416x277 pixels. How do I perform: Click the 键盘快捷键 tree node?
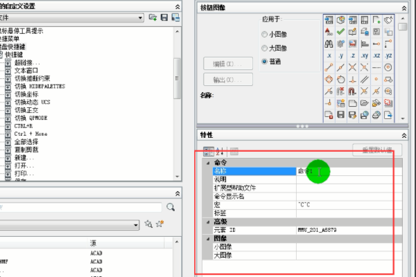click(x=12, y=47)
